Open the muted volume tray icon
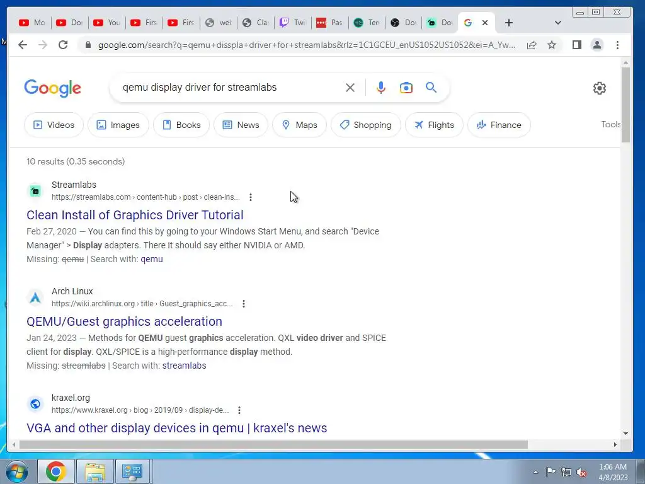Viewport: 645px width, 484px height. click(581, 473)
